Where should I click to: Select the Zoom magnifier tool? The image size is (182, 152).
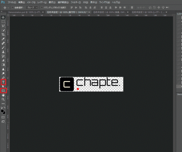click(3, 99)
